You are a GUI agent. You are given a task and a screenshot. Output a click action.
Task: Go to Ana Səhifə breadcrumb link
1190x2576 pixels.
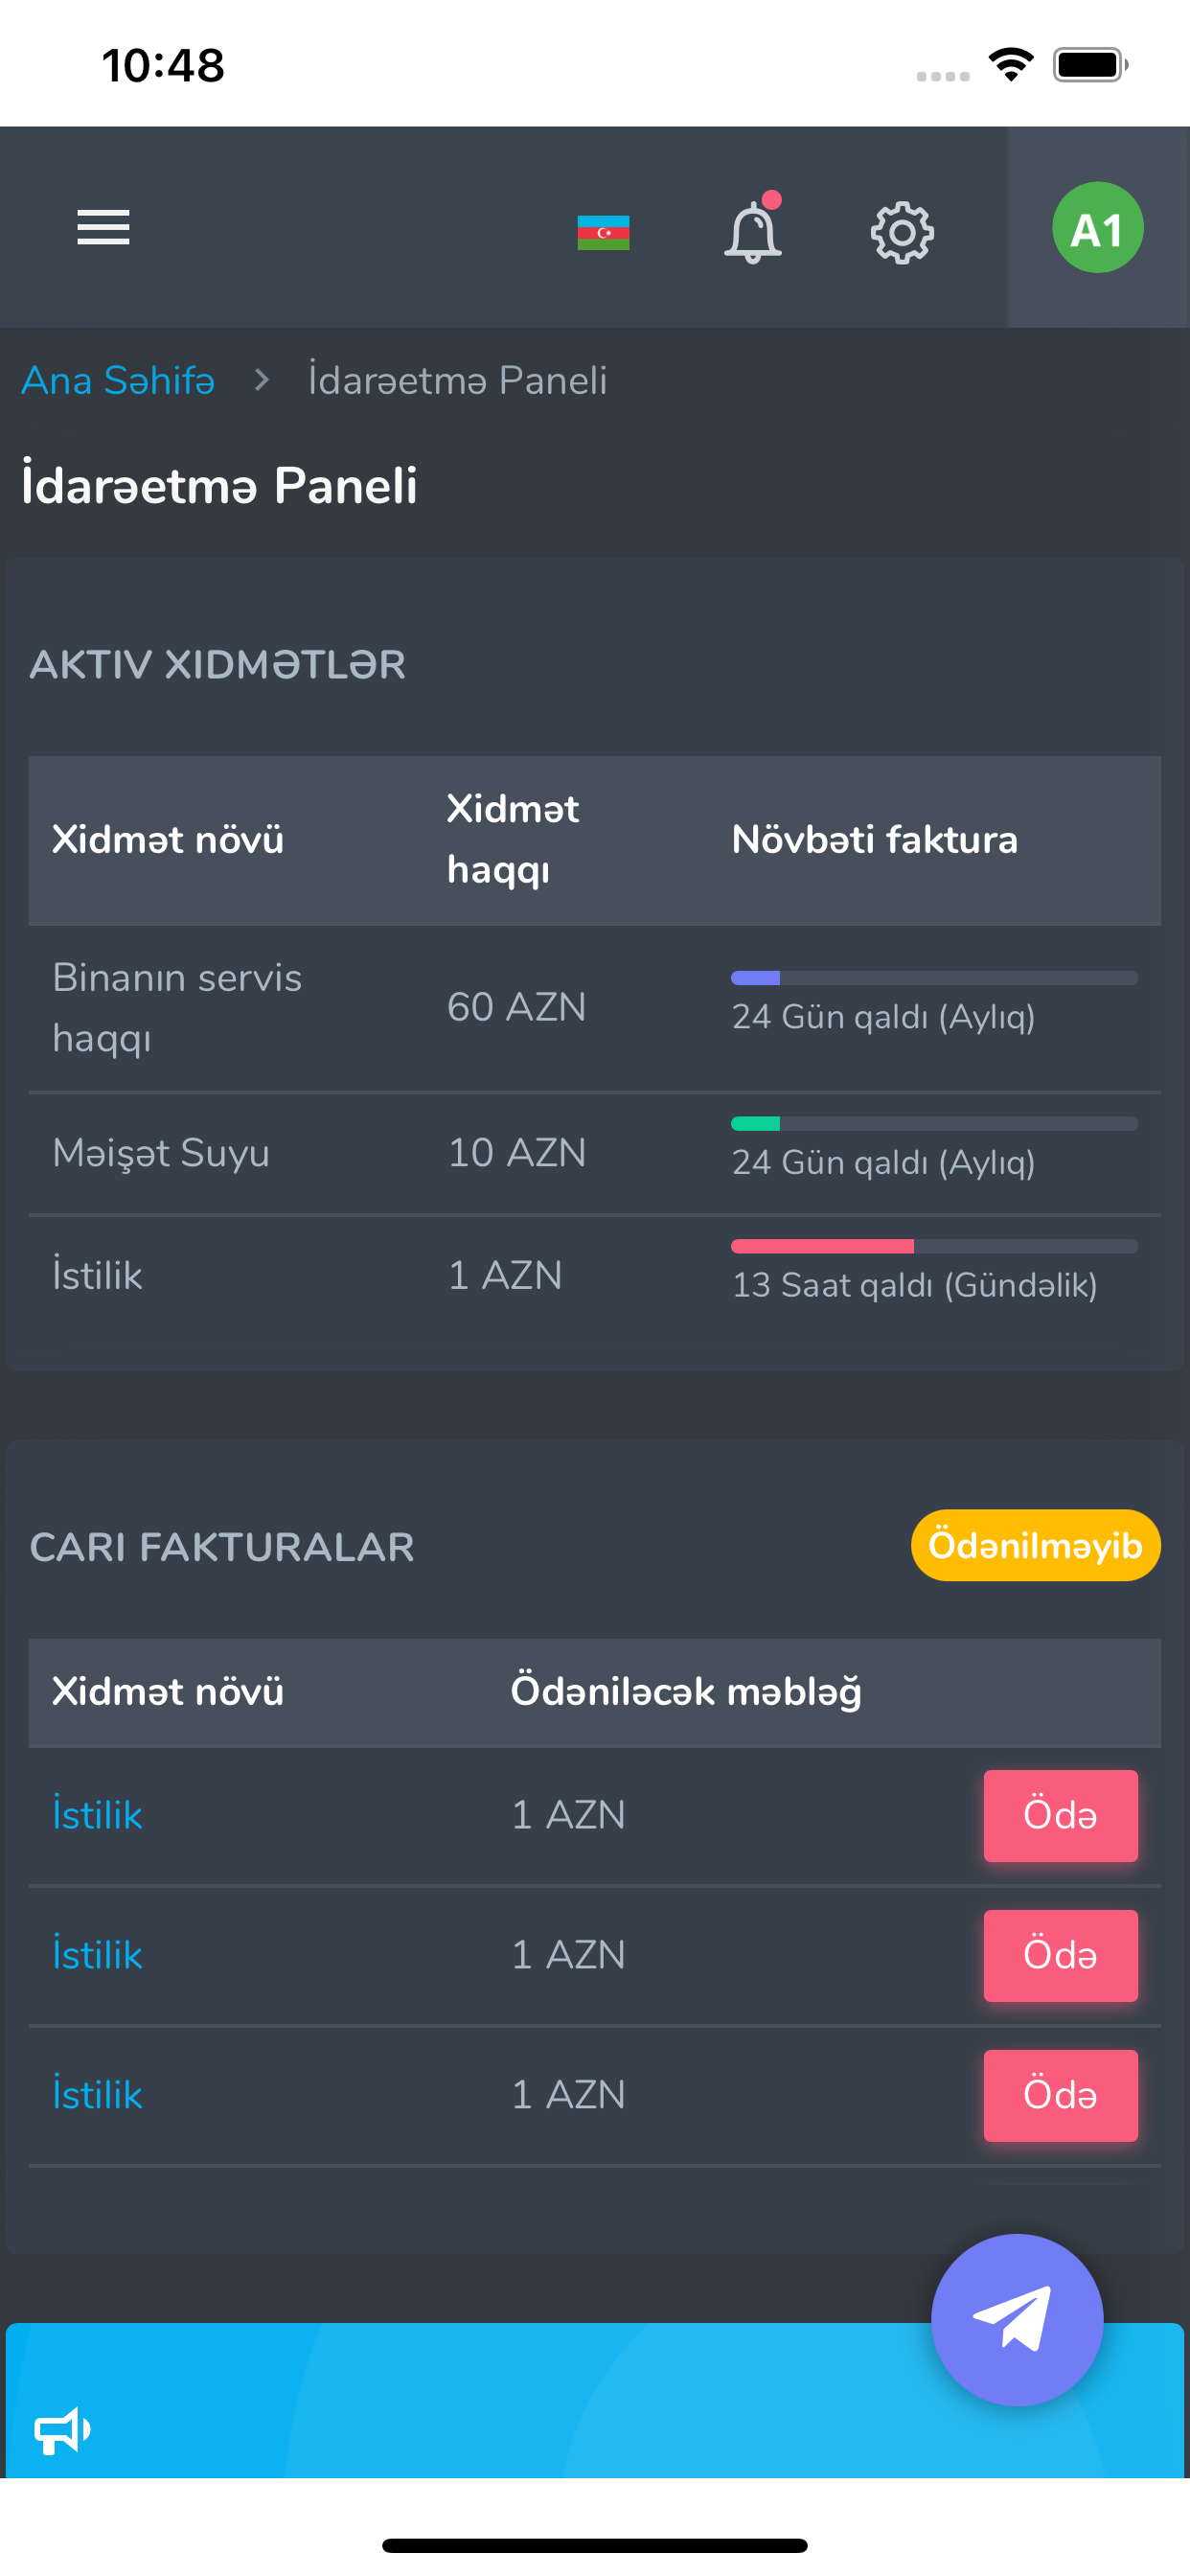(118, 380)
